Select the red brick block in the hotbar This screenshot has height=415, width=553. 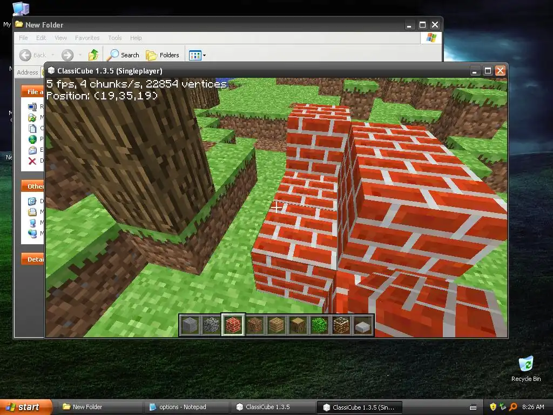click(233, 325)
